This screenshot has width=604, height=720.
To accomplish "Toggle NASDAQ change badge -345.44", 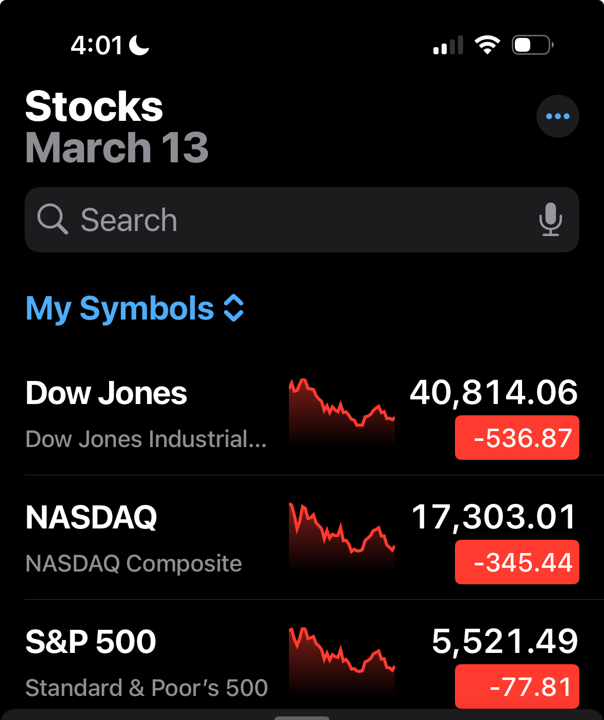I will (x=517, y=562).
